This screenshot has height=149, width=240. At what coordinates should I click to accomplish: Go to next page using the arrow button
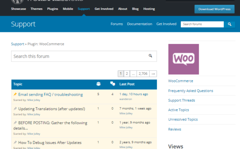pos(153,74)
